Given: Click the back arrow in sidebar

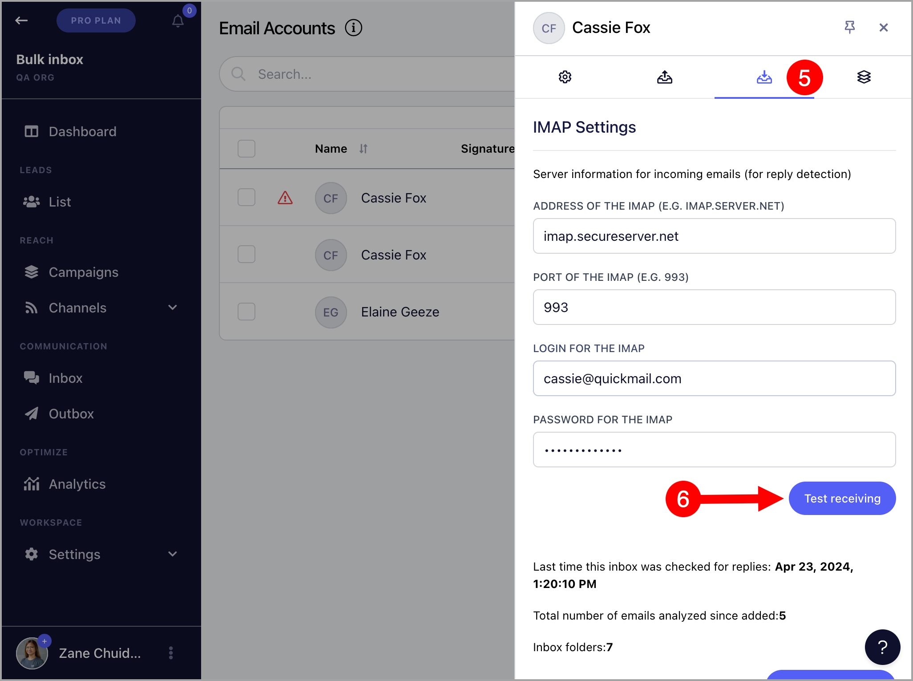Looking at the screenshot, I should 21,20.
